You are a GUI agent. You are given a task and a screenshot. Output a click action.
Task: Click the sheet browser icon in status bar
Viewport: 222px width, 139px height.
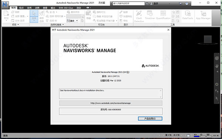click(x=188, y=135)
